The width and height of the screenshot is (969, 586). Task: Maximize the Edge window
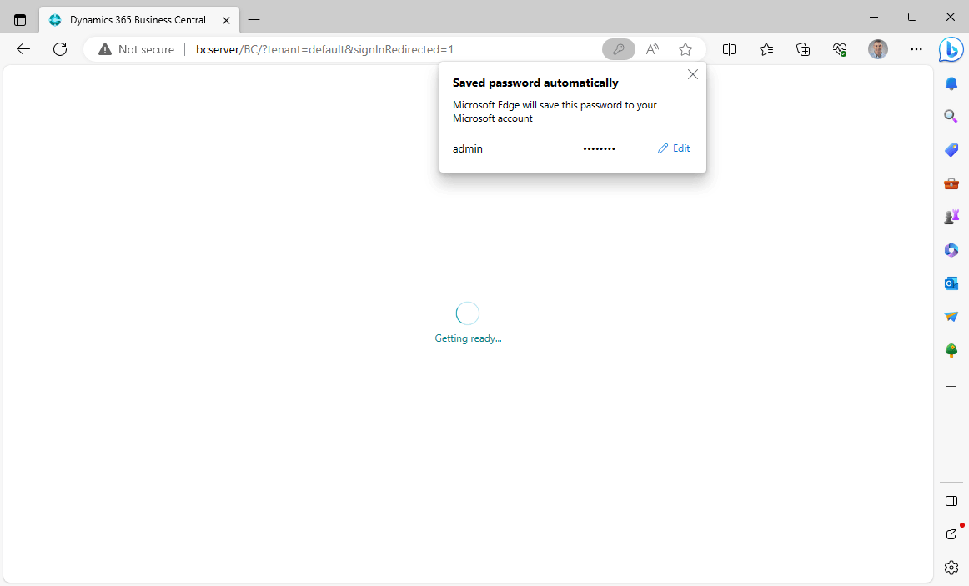pos(912,17)
